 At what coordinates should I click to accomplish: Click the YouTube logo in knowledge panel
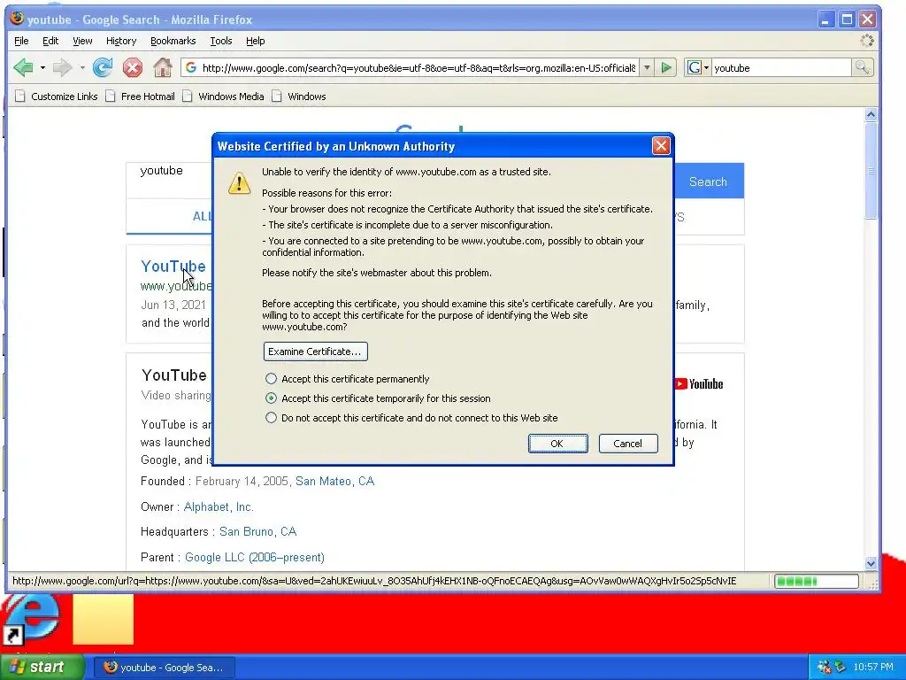pos(699,384)
